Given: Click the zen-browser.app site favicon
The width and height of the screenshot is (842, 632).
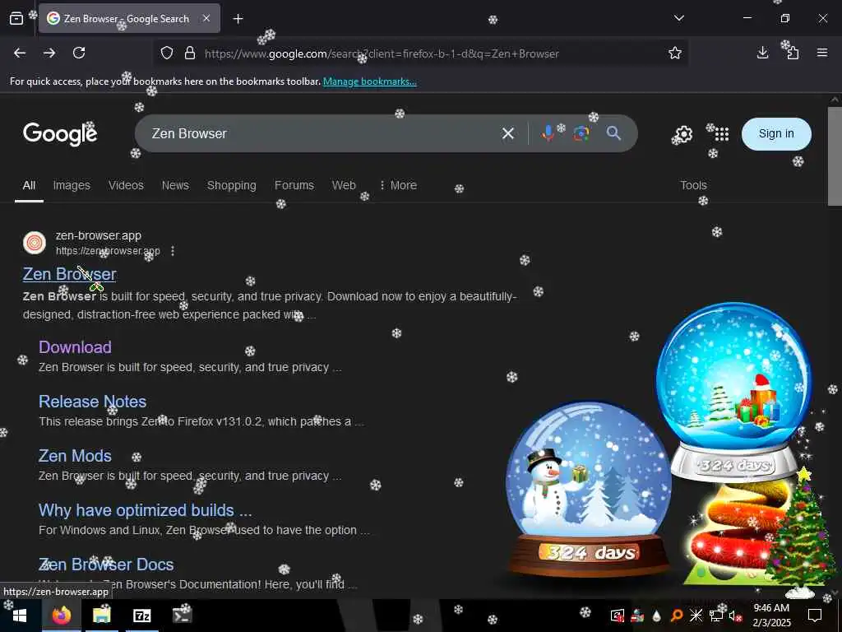Looking at the screenshot, I should (35, 243).
